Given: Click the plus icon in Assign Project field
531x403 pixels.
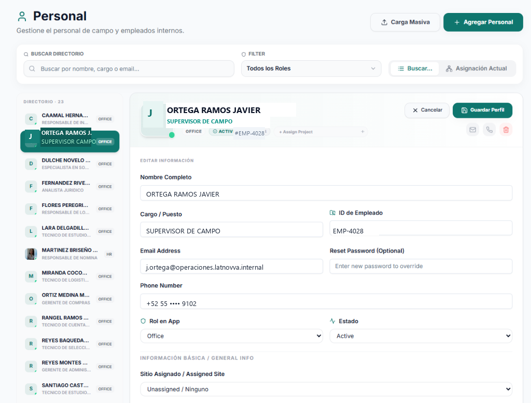Looking at the screenshot, I should [362, 132].
